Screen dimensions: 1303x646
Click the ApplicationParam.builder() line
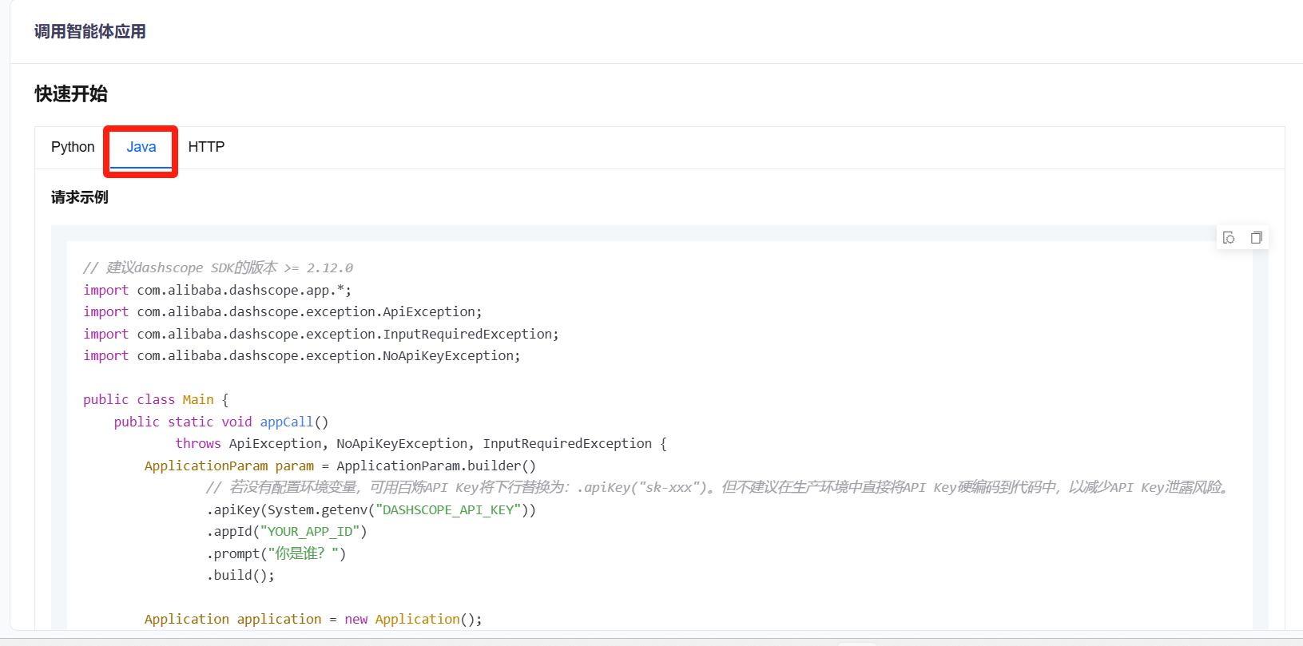coord(340,466)
